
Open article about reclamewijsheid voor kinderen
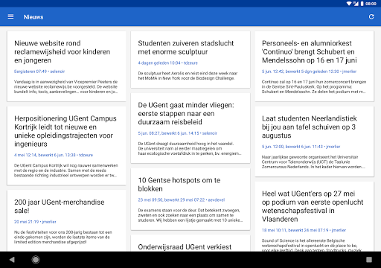[x=66, y=66]
